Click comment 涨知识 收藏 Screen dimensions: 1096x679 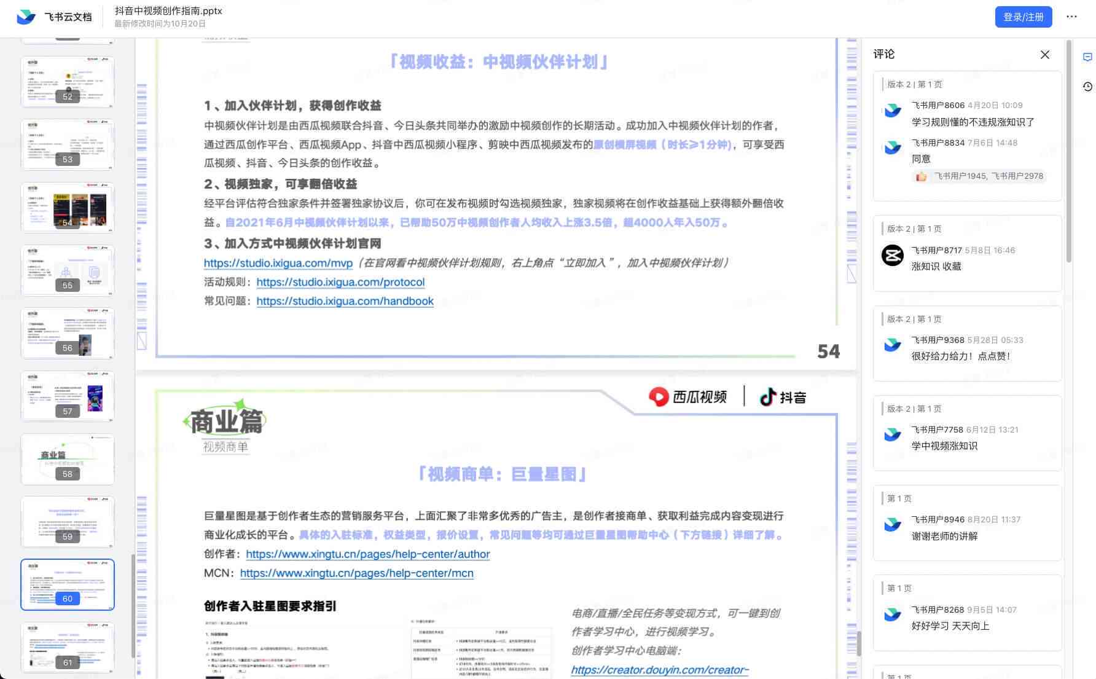tap(936, 267)
